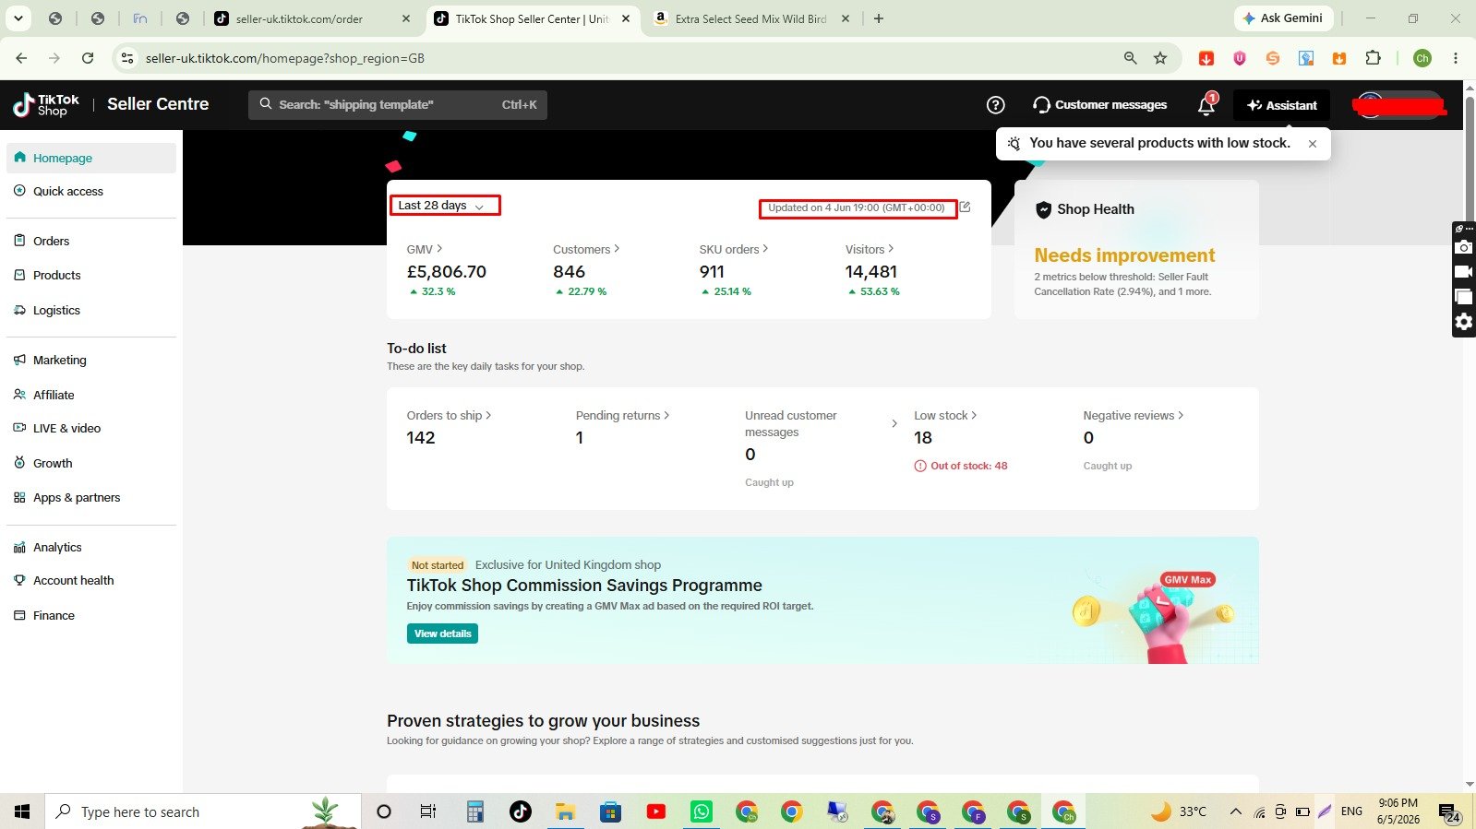The height and width of the screenshot is (829, 1476).
Task: Open the Homepage sidebar item
Action: 90,158
